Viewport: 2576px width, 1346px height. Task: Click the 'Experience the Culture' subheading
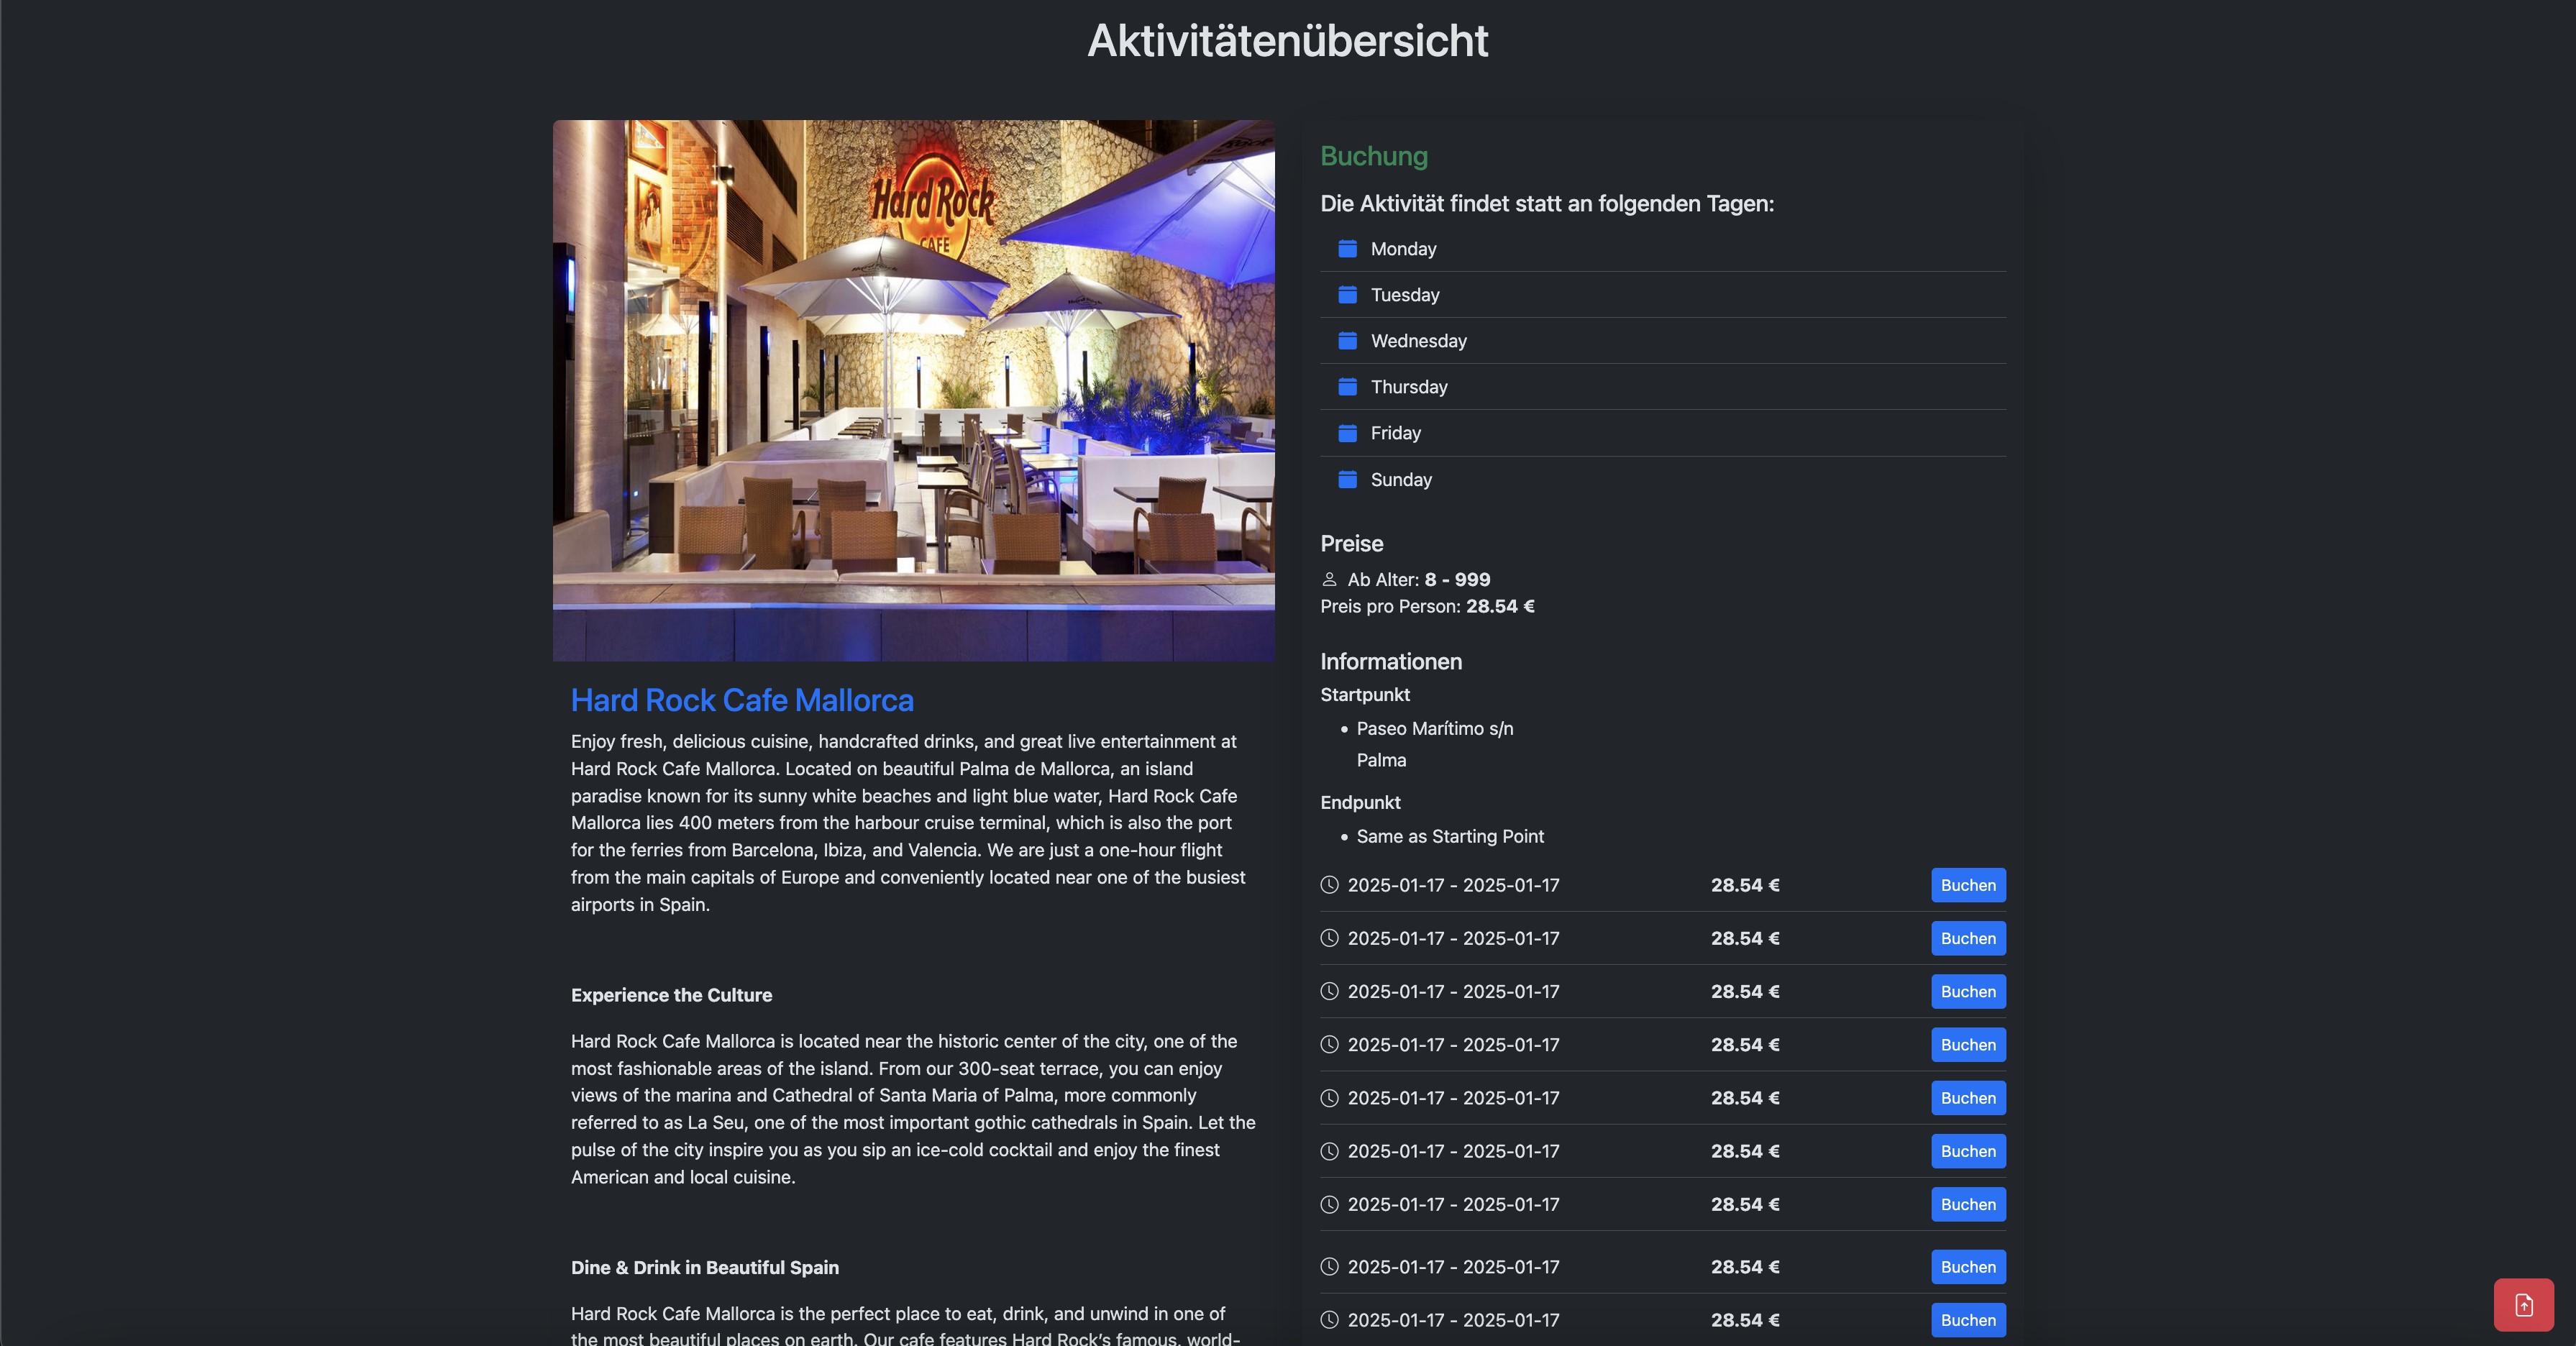[x=671, y=995]
